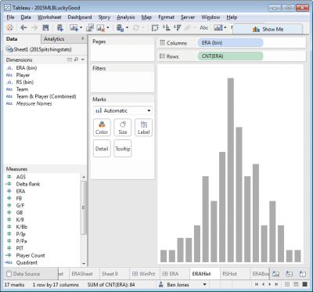Open the File menu
Image resolution: width=313 pixels, height=292 pixels.
click(x=10, y=17)
